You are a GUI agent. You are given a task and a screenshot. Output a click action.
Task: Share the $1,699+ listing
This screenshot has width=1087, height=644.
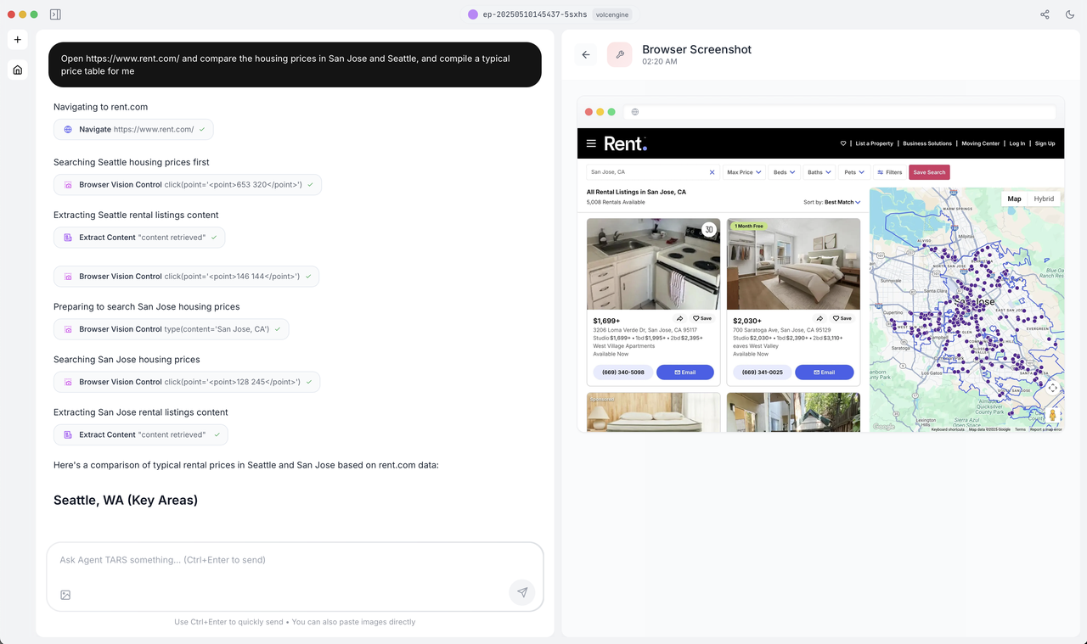click(x=679, y=318)
